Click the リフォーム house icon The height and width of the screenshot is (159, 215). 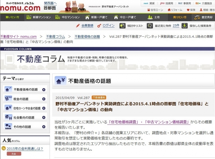coord(169,10)
